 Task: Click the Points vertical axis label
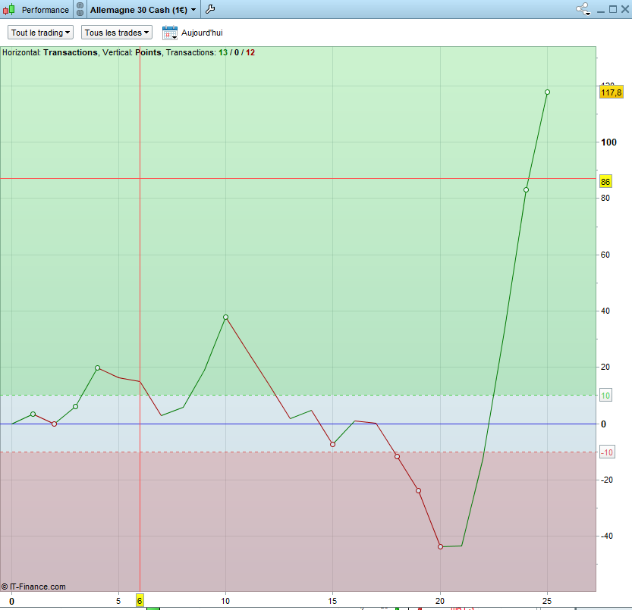coord(149,52)
